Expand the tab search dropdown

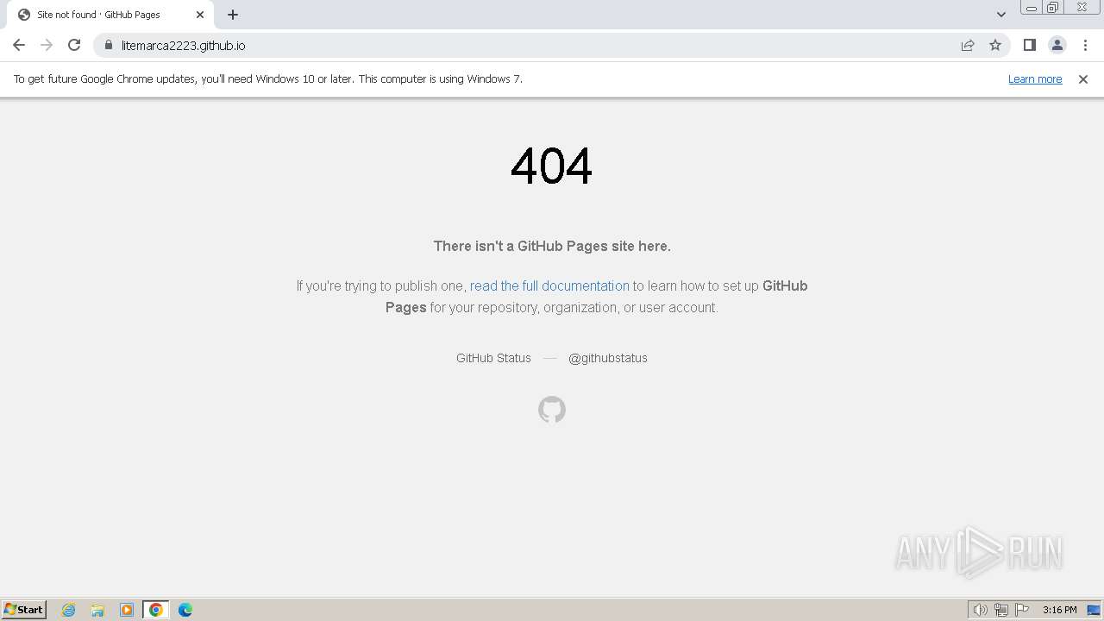point(1000,15)
